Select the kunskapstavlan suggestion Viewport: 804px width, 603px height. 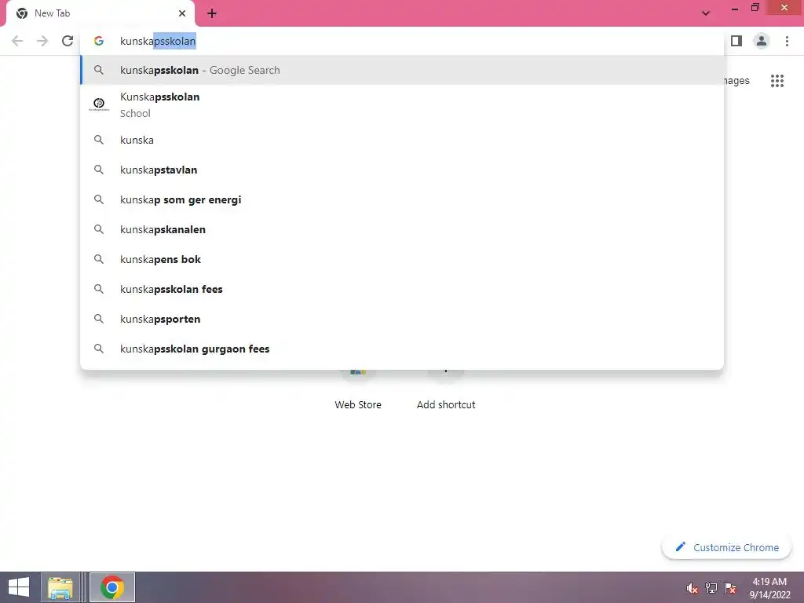pyautogui.click(x=403, y=170)
